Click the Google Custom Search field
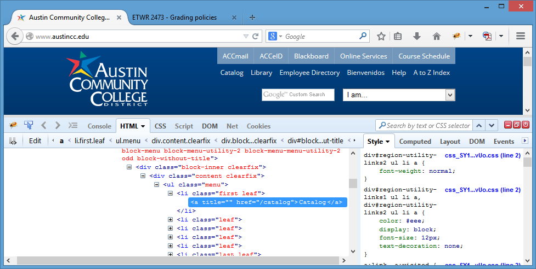 [298, 95]
